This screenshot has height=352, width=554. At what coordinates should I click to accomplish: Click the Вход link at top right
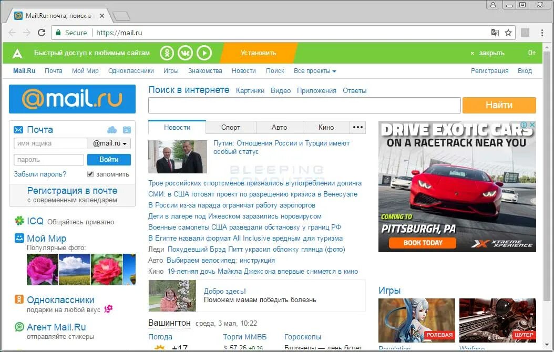525,70
